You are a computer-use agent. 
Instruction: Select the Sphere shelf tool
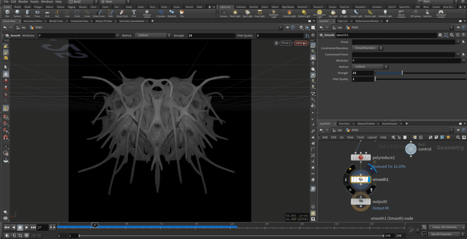[17, 14]
